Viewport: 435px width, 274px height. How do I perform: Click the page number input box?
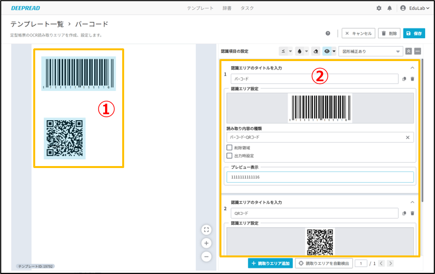click(361, 263)
